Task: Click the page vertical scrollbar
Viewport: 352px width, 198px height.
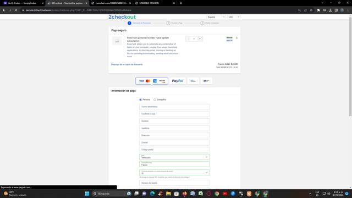Action: tap(350, 67)
